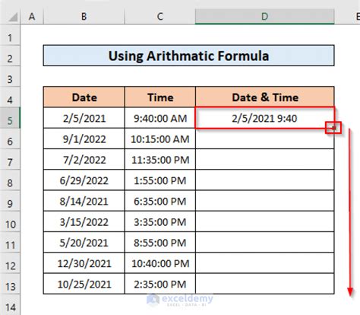
Task: Click the time cell 11:35:00 PM
Action: coord(160,160)
